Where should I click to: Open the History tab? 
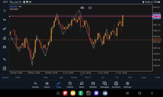70,85
